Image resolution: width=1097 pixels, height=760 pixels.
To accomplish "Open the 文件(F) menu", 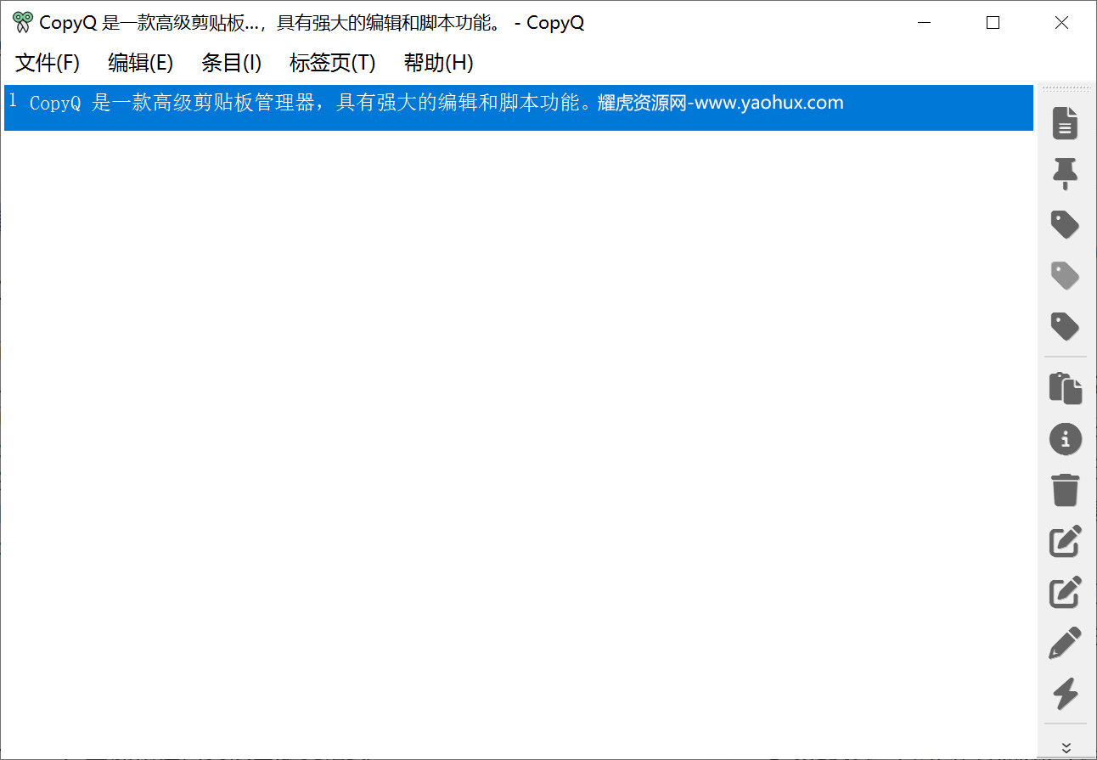I will point(47,63).
